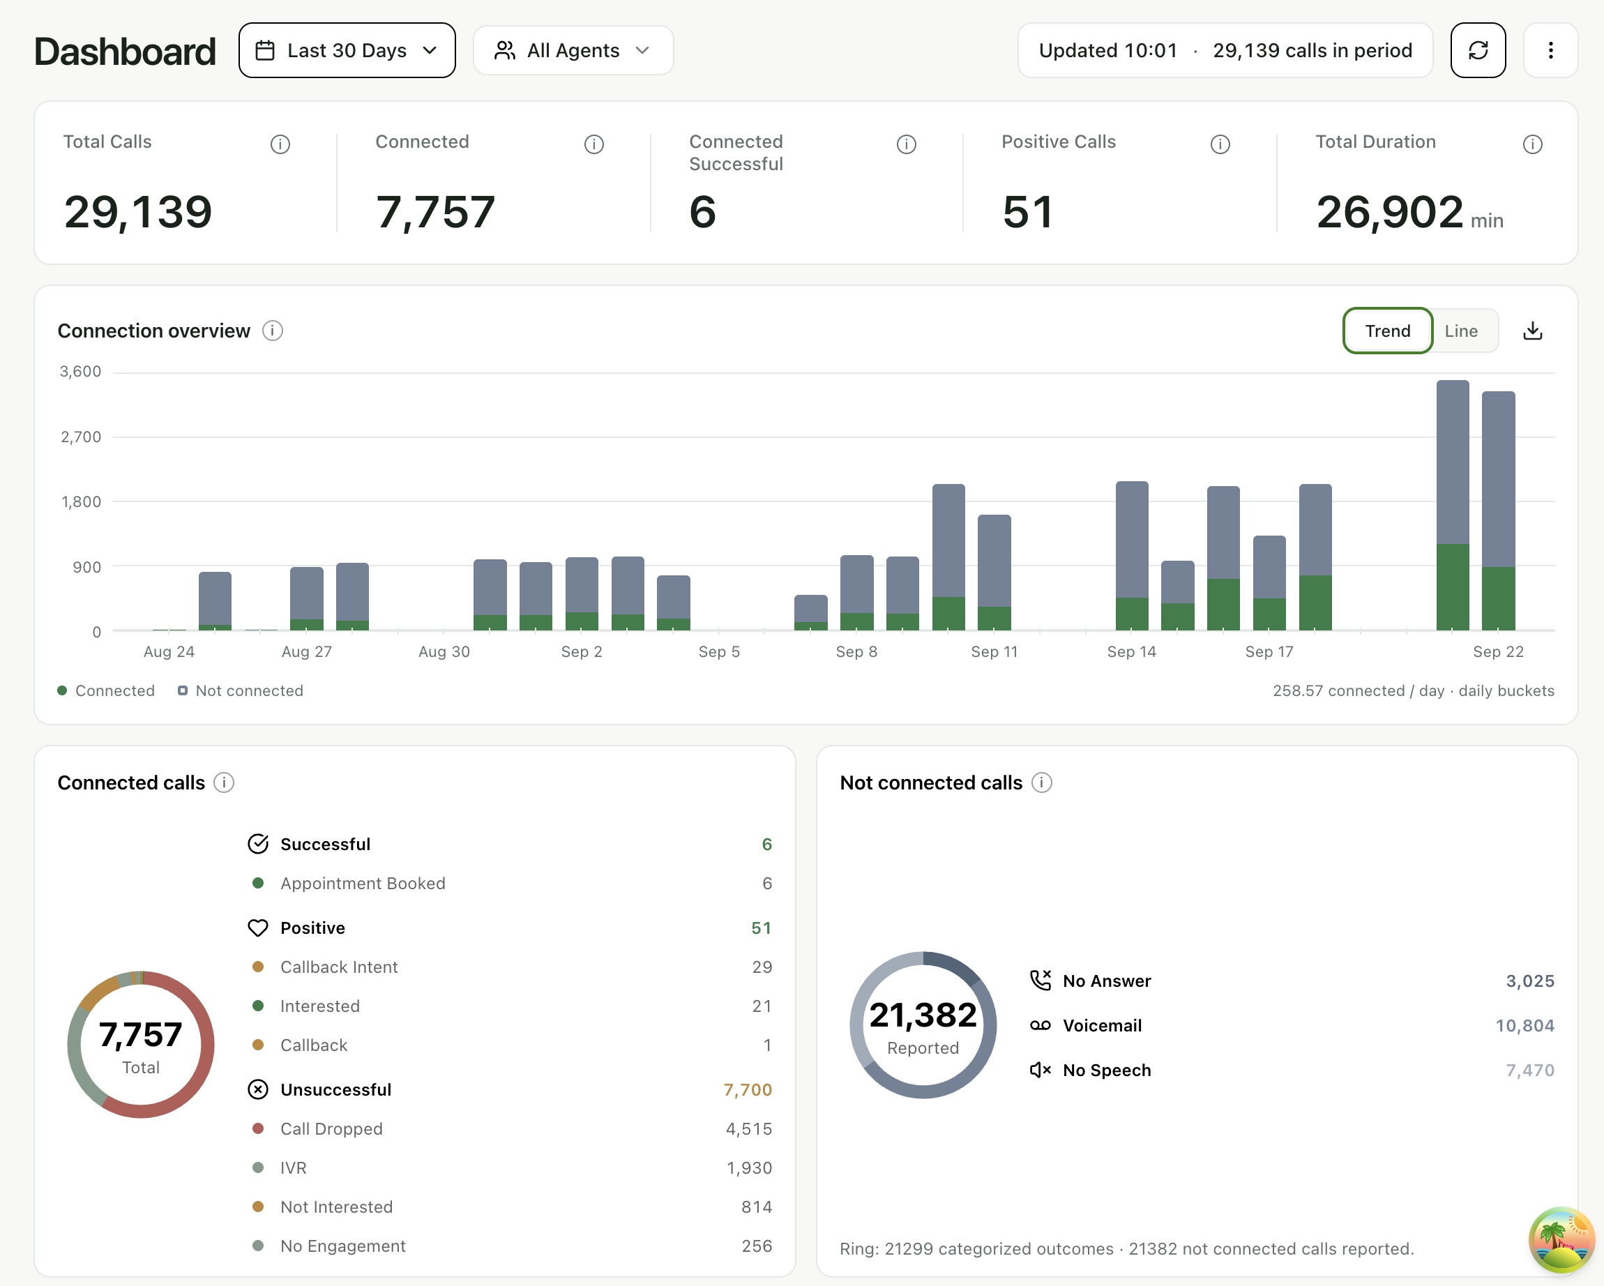Switch chart to Trend view
1604x1286 pixels.
[x=1386, y=331]
